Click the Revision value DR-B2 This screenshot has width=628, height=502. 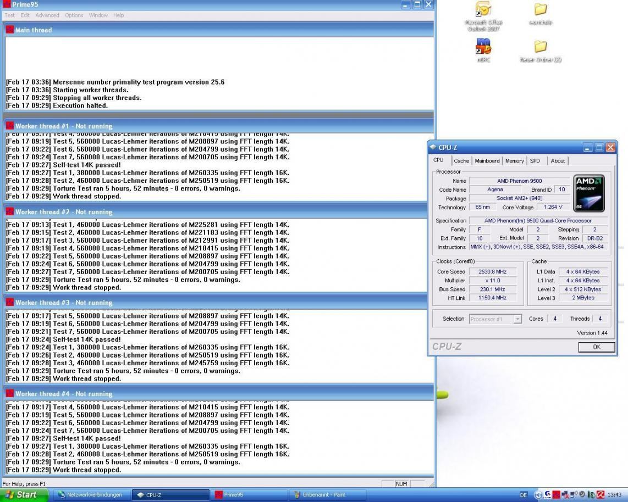[x=595, y=238]
